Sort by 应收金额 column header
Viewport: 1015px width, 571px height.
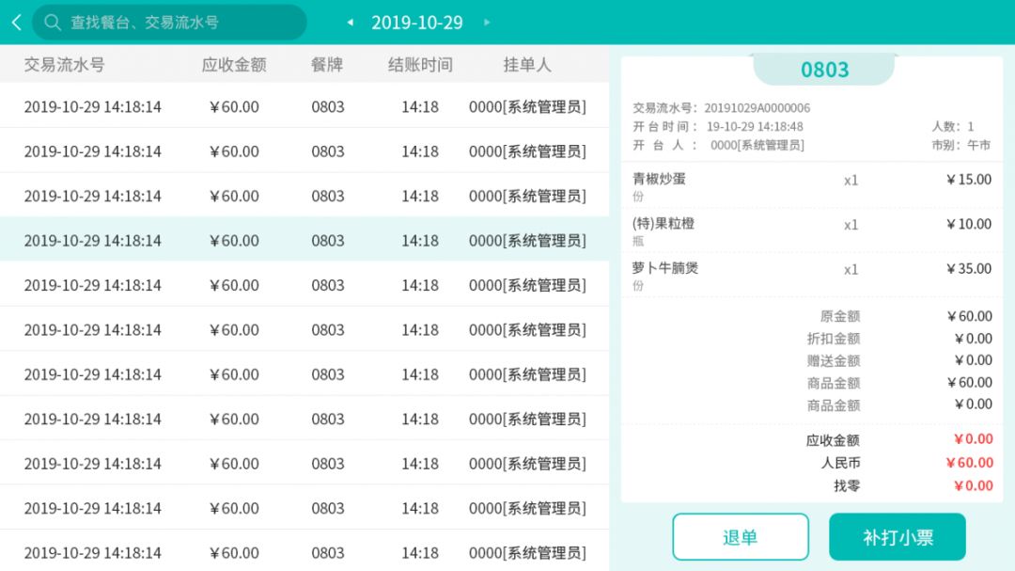[x=234, y=65]
